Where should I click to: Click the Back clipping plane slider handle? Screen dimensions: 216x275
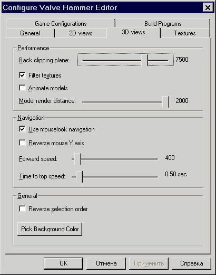pos(145,60)
